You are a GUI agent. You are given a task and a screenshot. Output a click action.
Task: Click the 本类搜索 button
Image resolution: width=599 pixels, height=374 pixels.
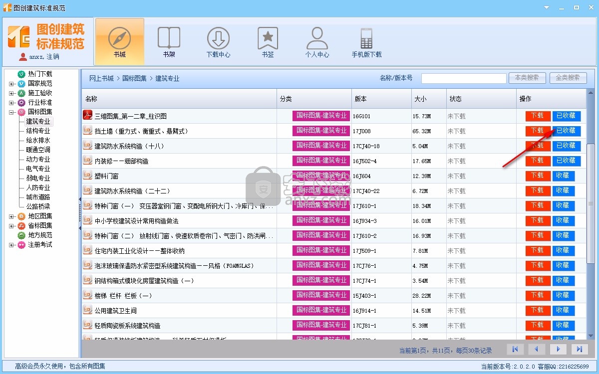pos(527,78)
